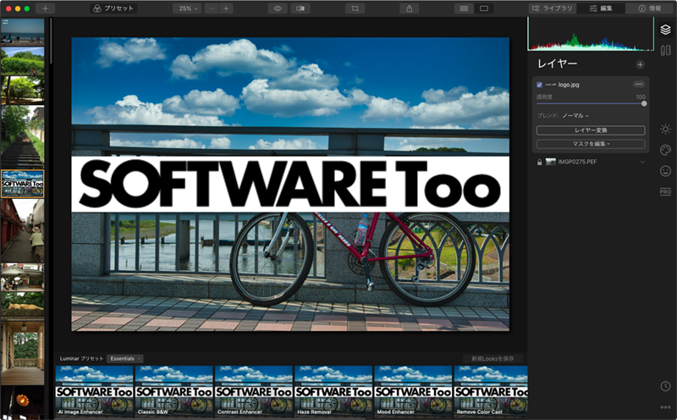Apply the Classic B&W preset
The image size is (677, 420).
click(x=174, y=391)
